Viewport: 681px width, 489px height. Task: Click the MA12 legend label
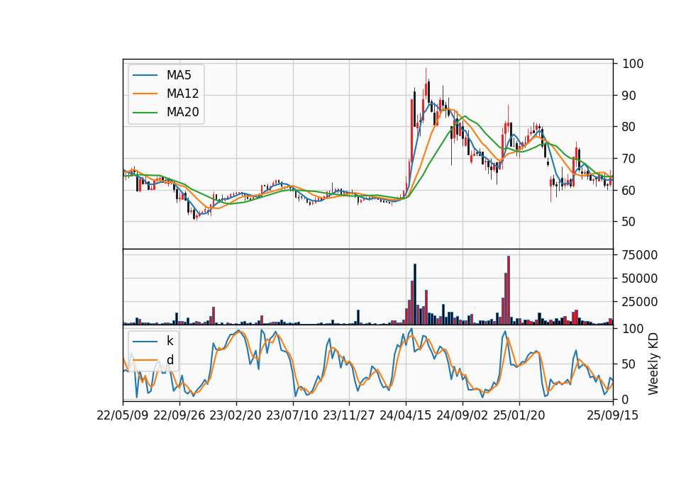182,94
